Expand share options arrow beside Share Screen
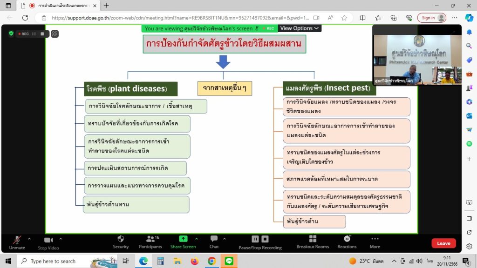Image resolution: width=477 pixels, height=268 pixels. 196,239
